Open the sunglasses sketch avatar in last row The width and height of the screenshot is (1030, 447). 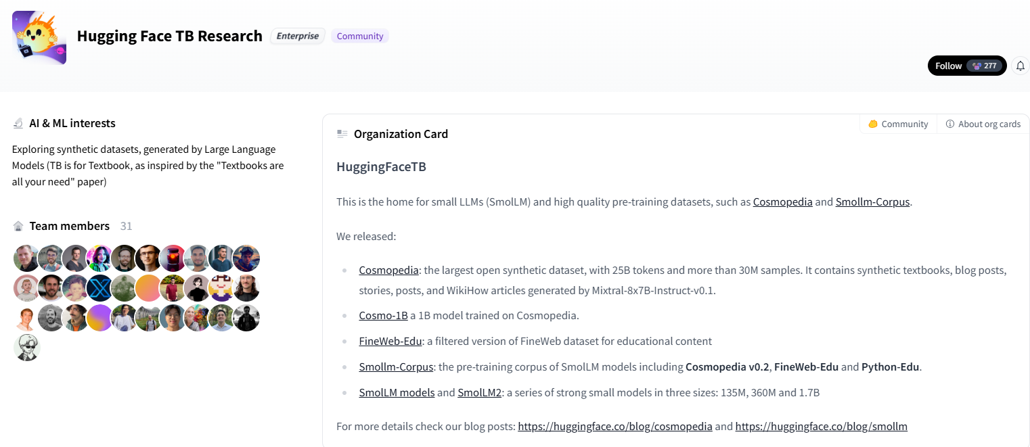pyautogui.click(x=27, y=348)
